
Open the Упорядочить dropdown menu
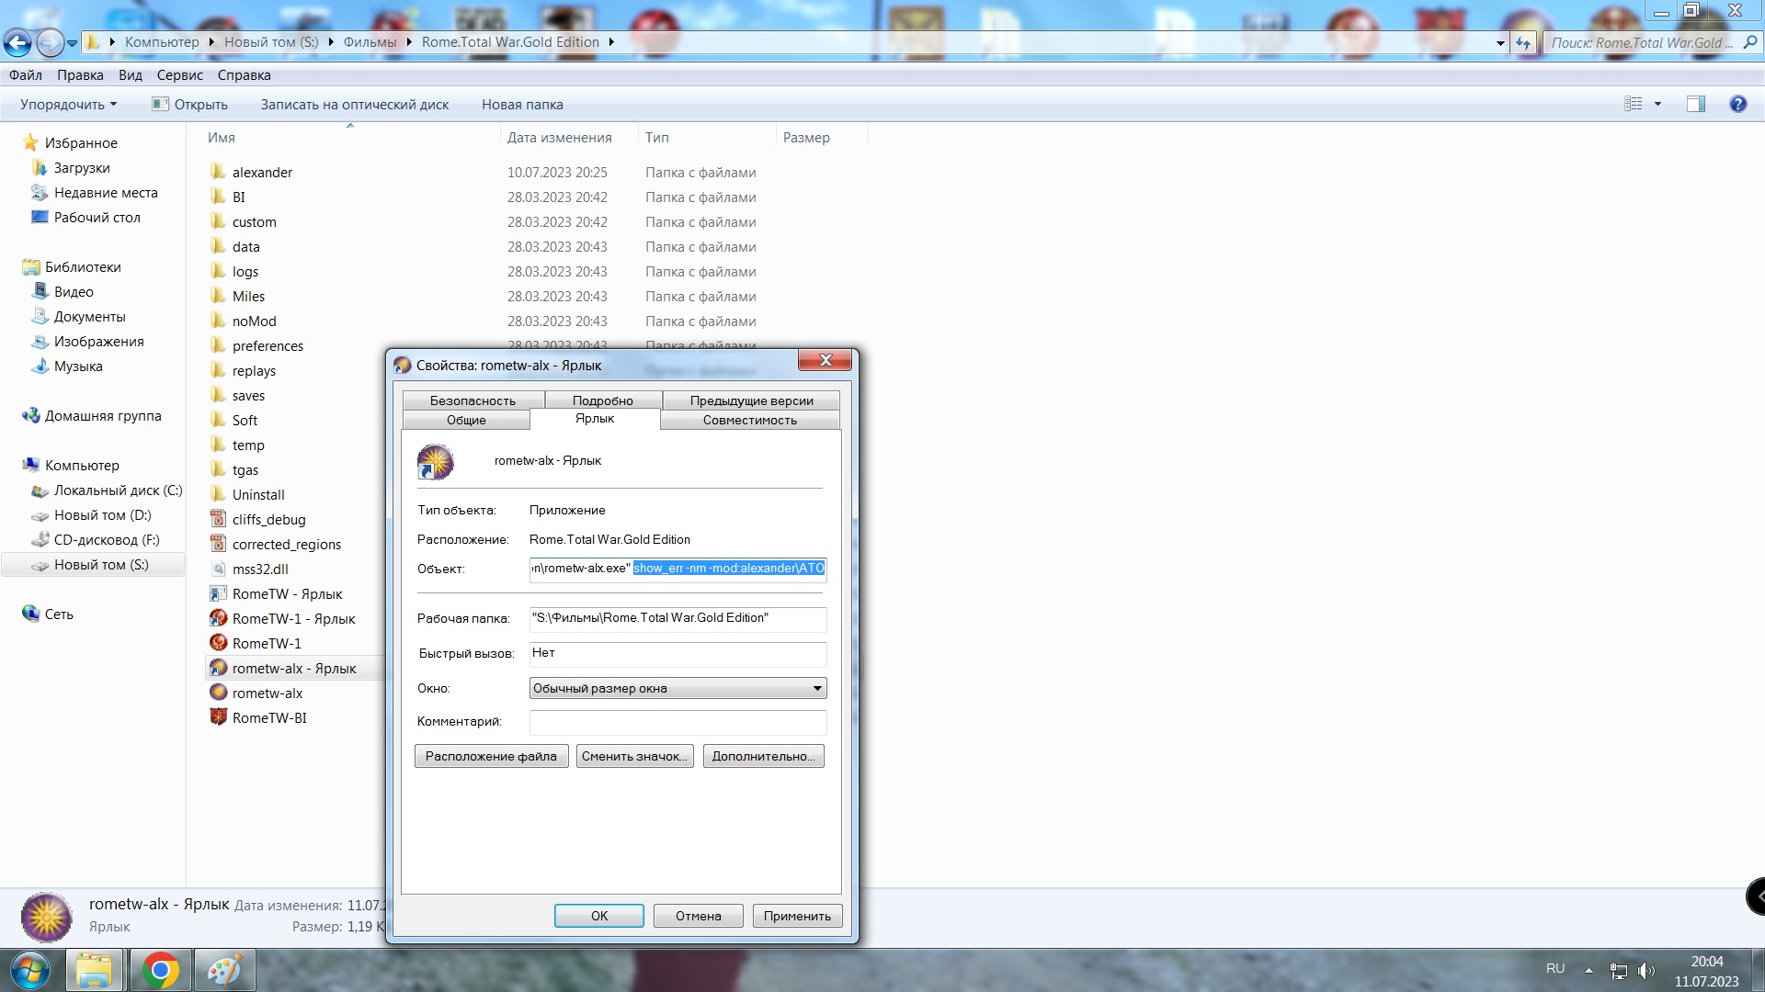pyautogui.click(x=68, y=104)
